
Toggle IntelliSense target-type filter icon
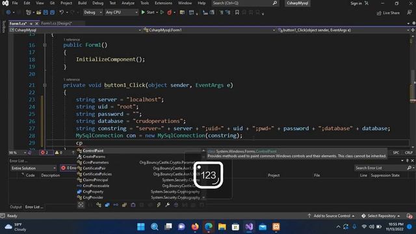click(x=81, y=205)
